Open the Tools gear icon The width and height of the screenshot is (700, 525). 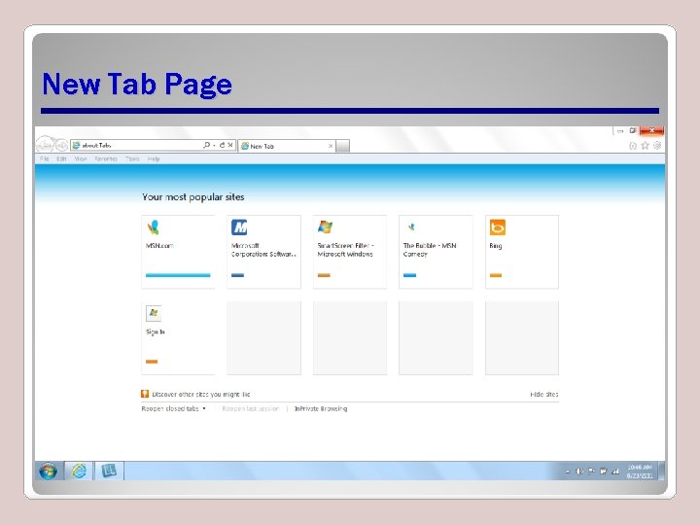[x=657, y=146]
